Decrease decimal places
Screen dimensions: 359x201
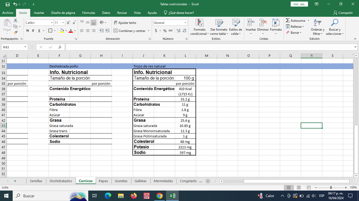click(x=184, y=31)
